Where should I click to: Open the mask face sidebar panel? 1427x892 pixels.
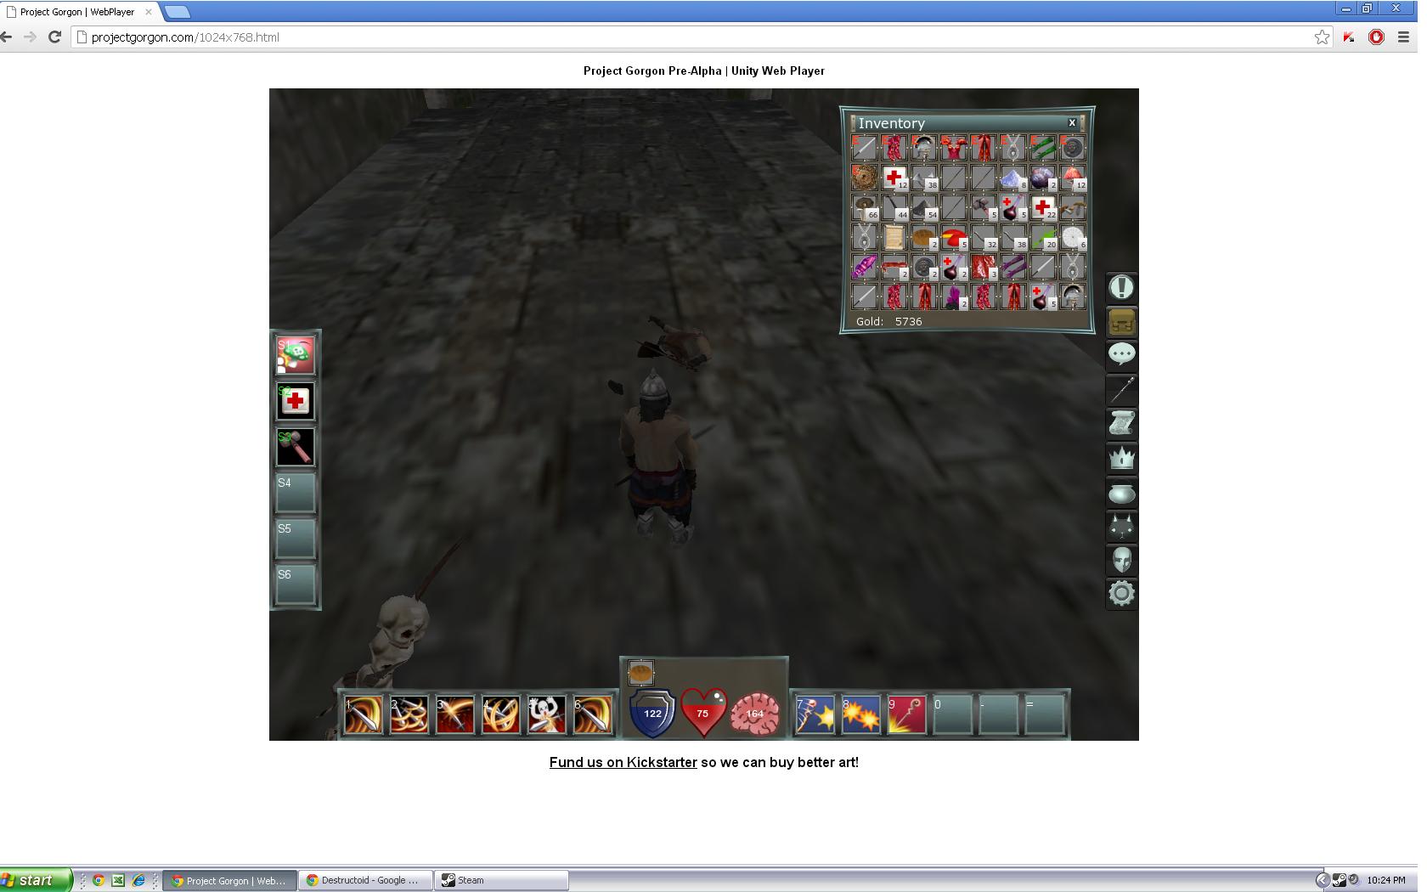pos(1121,560)
